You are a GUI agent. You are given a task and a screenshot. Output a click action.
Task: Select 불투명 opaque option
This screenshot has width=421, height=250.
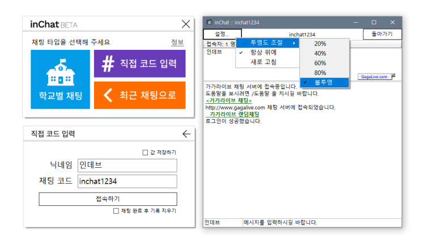[x=324, y=82]
